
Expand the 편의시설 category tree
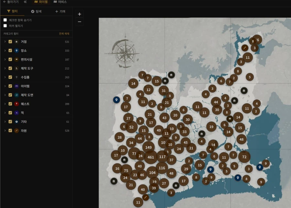coord(5,59)
